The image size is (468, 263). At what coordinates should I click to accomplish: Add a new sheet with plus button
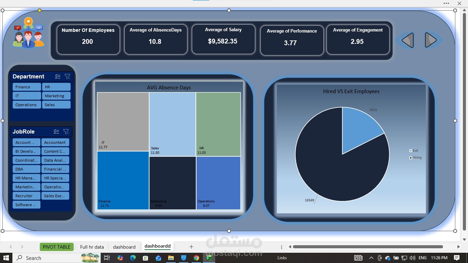click(191, 247)
